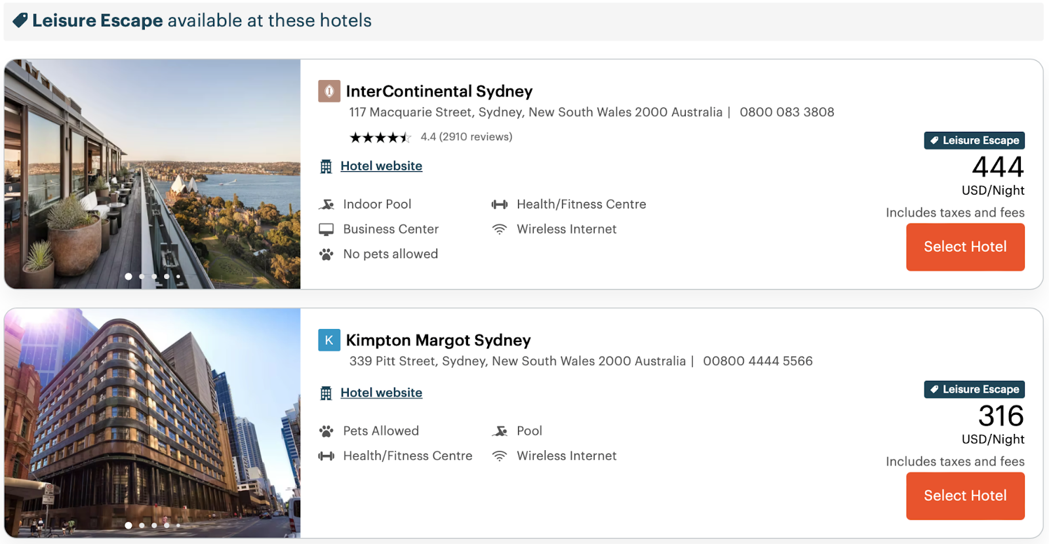
Task: Select Hotel for Kimpton Margot Sydney
Action: pyautogui.click(x=965, y=496)
